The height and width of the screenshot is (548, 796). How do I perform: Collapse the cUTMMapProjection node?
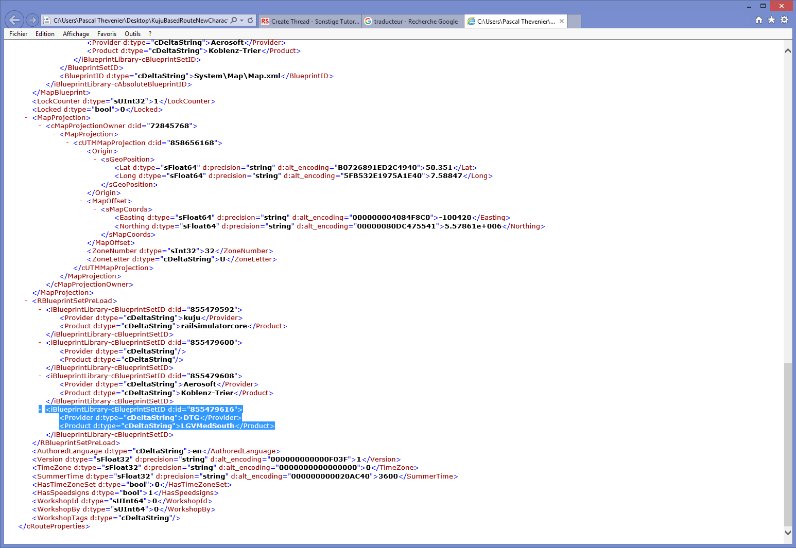[x=67, y=143]
